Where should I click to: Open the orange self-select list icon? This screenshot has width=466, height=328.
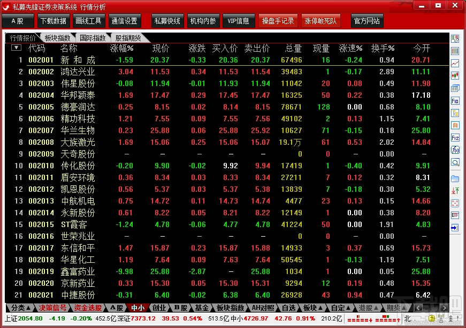pos(455,125)
